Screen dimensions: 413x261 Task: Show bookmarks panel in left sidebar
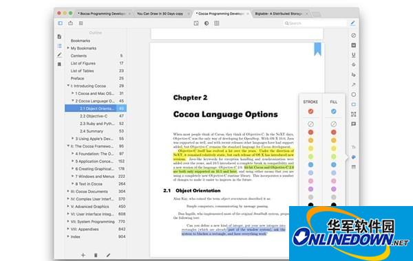[x=59, y=64]
